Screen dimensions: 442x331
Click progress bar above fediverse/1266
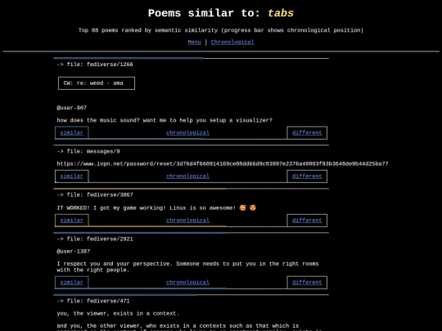click(191, 58)
